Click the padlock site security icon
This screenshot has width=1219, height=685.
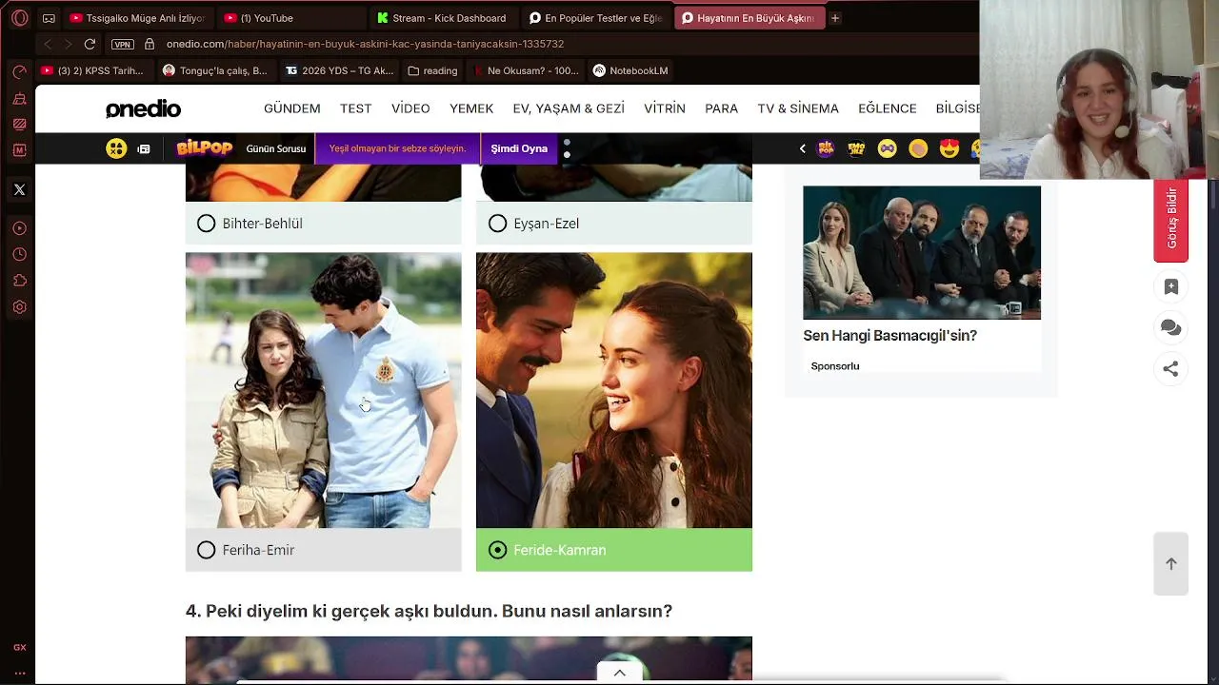tap(150, 44)
